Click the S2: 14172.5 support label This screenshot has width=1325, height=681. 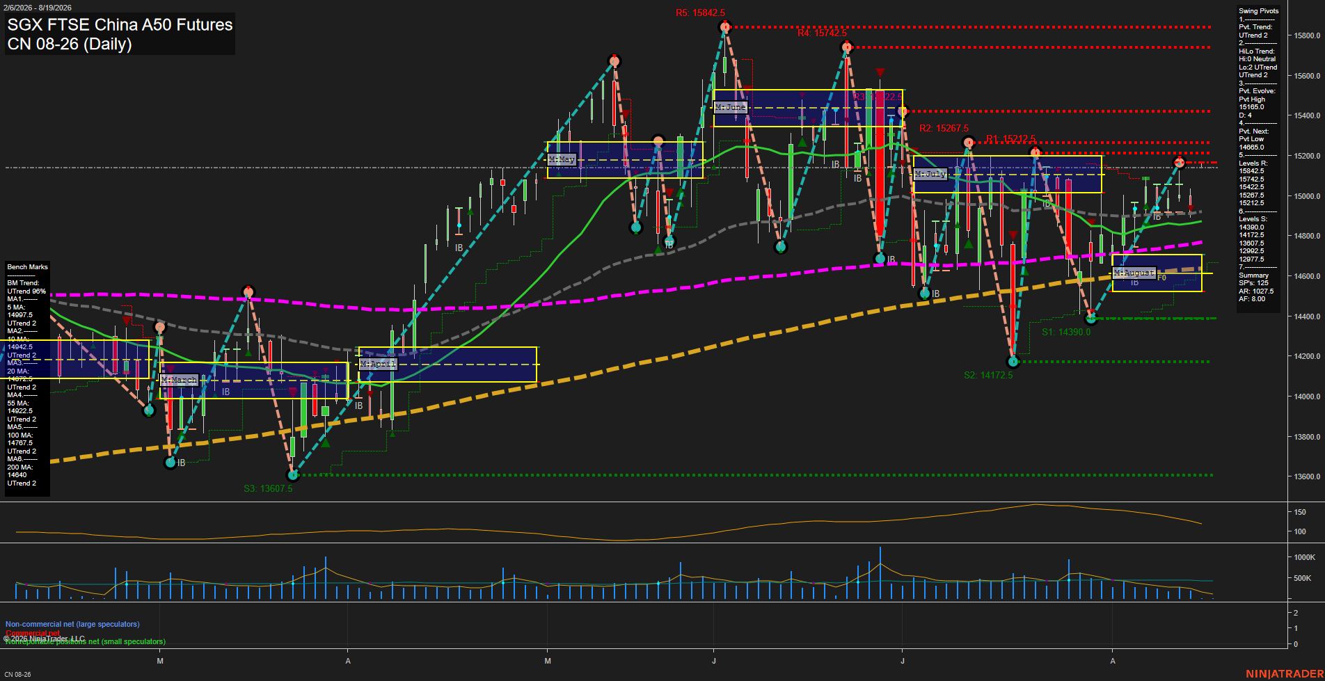tap(988, 376)
